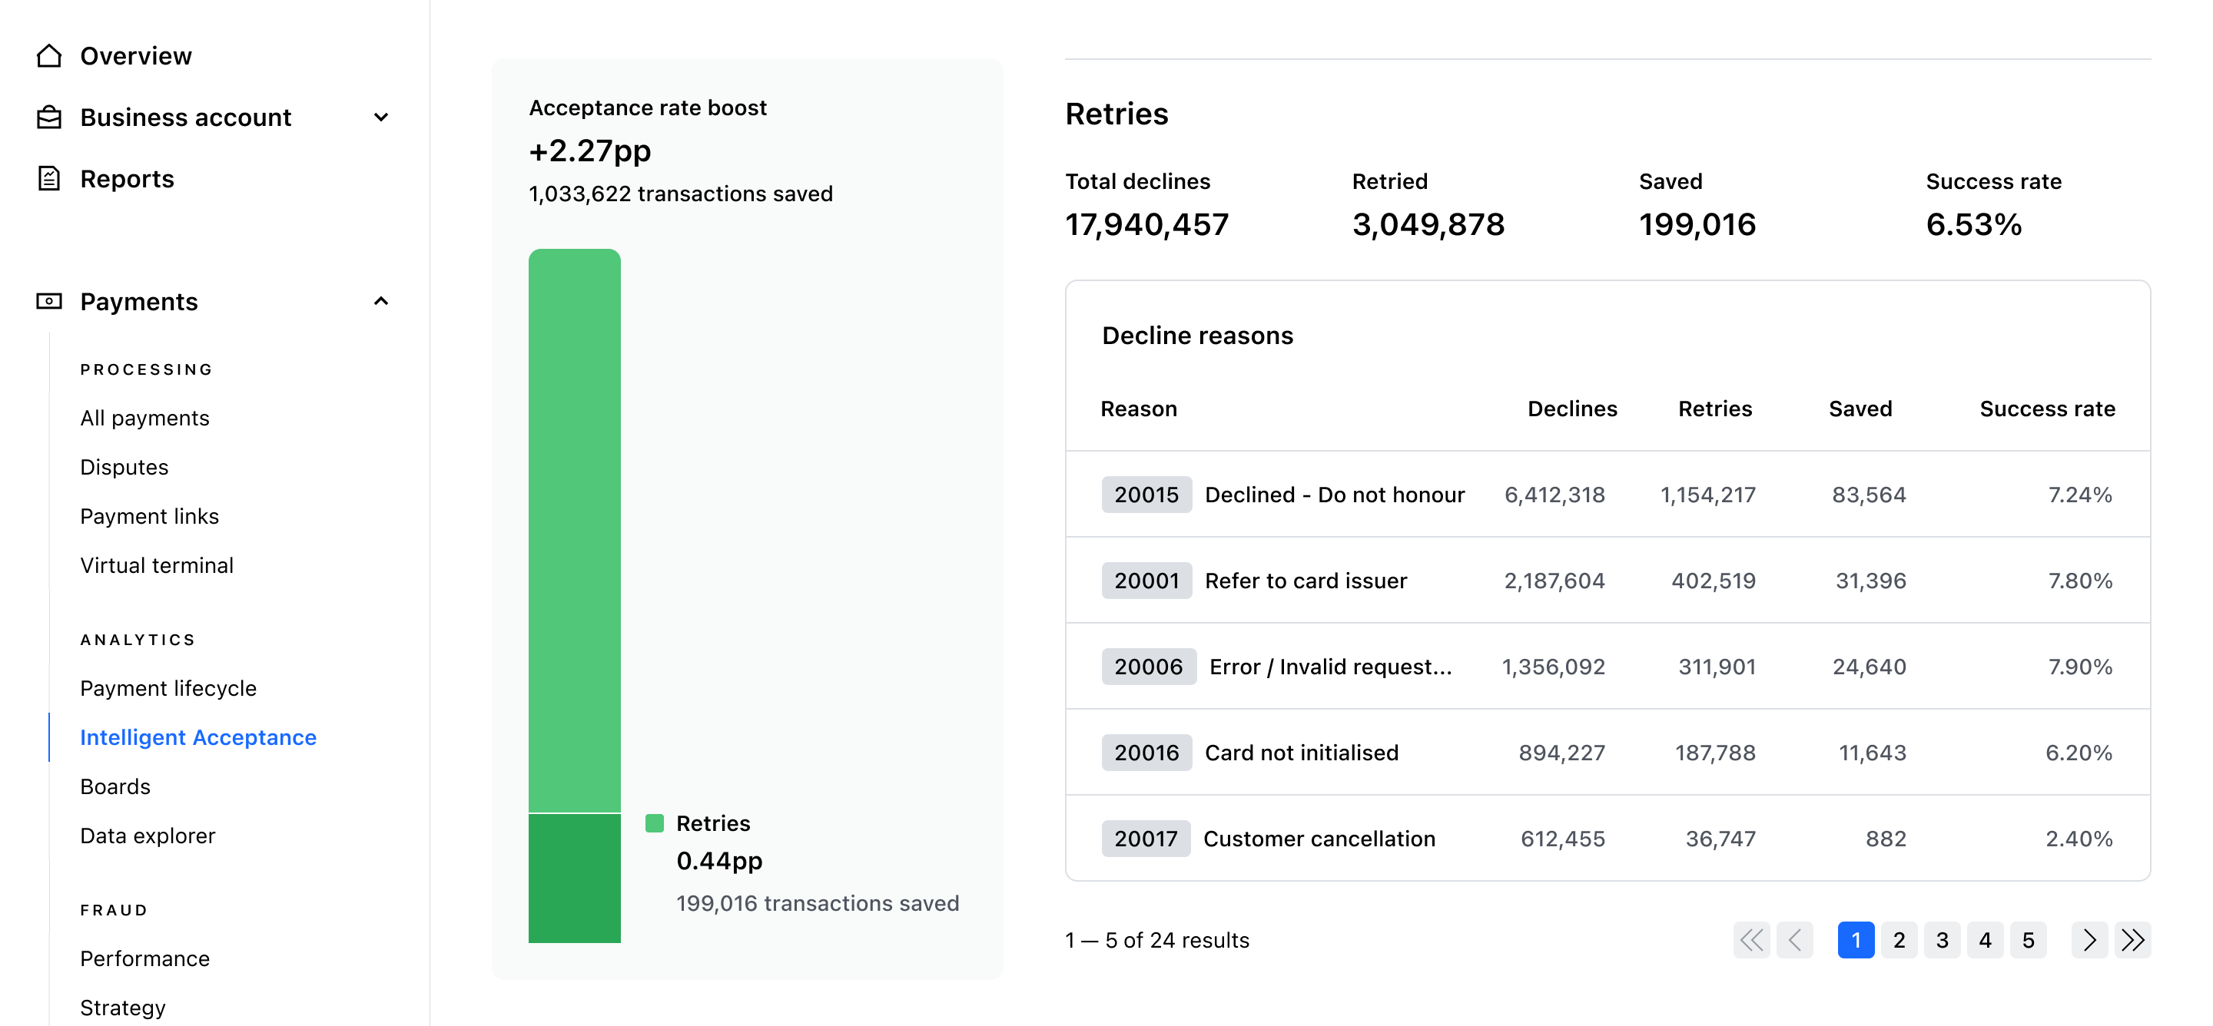2213x1026 pixels.
Task: Click the Retries legend color swatch
Action: (655, 823)
